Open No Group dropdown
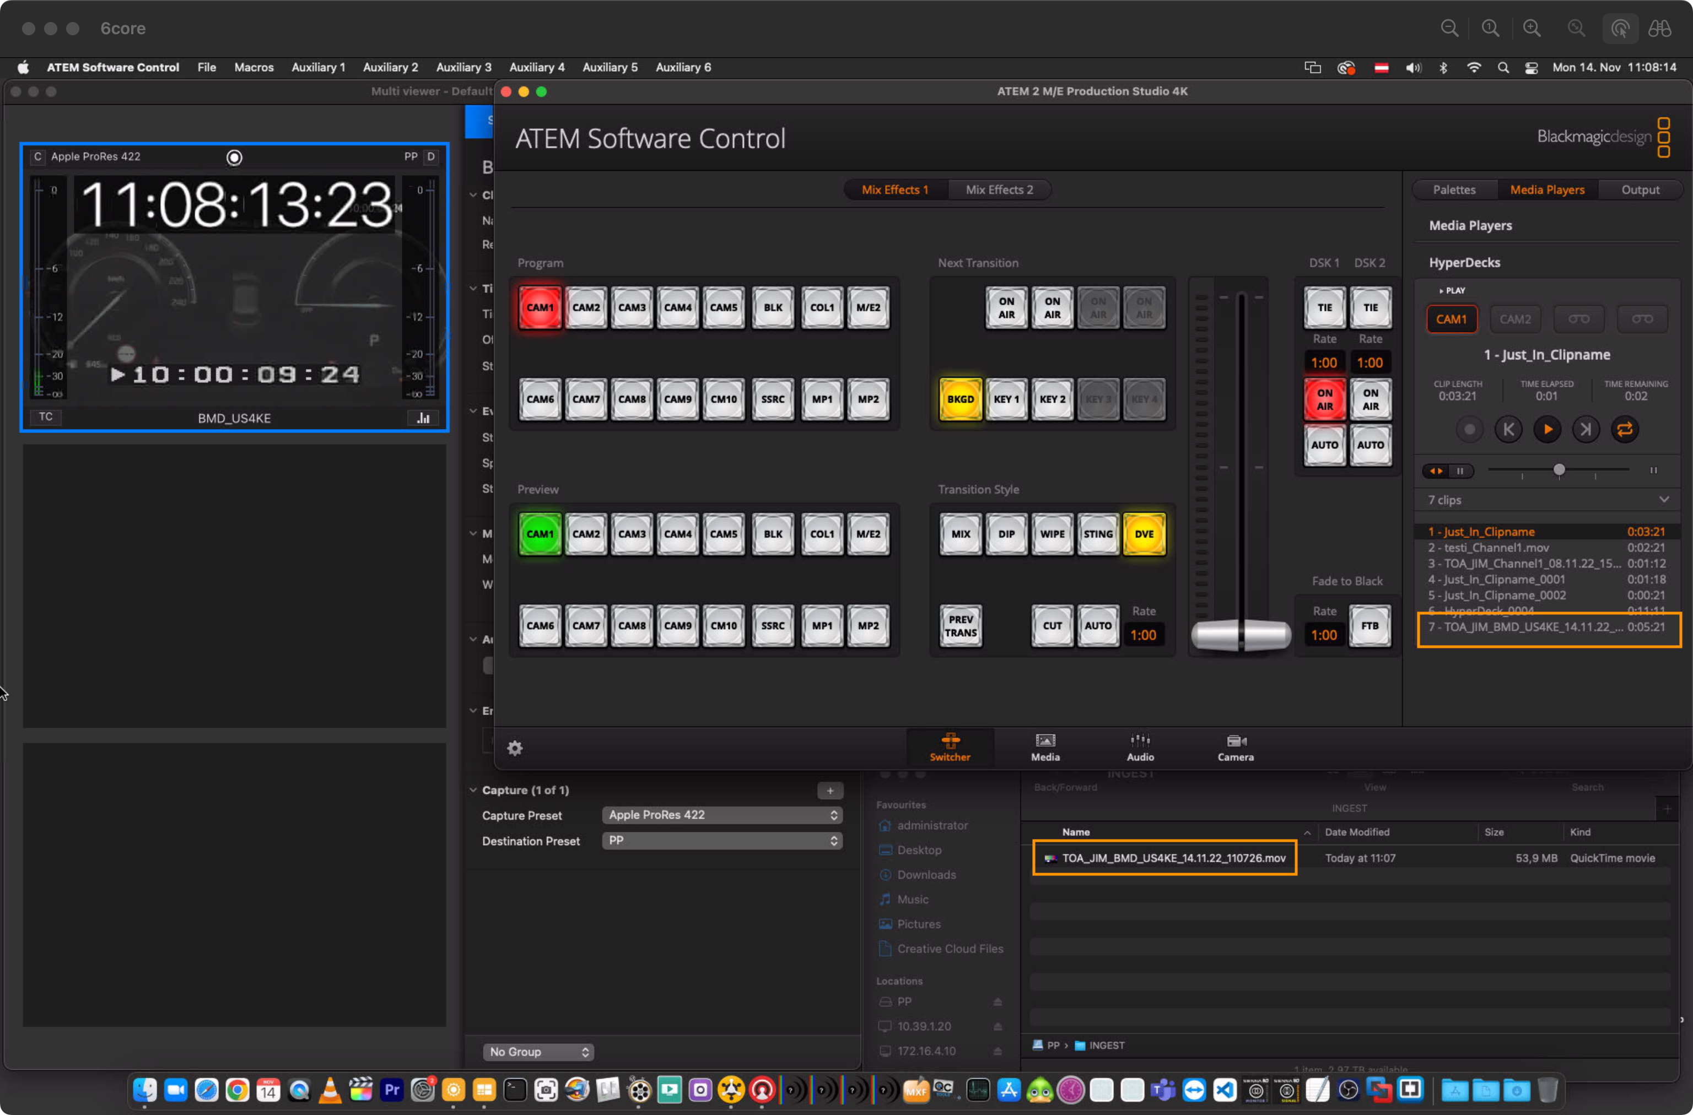Image resolution: width=1693 pixels, height=1115 pixels. pos(538,1052)
